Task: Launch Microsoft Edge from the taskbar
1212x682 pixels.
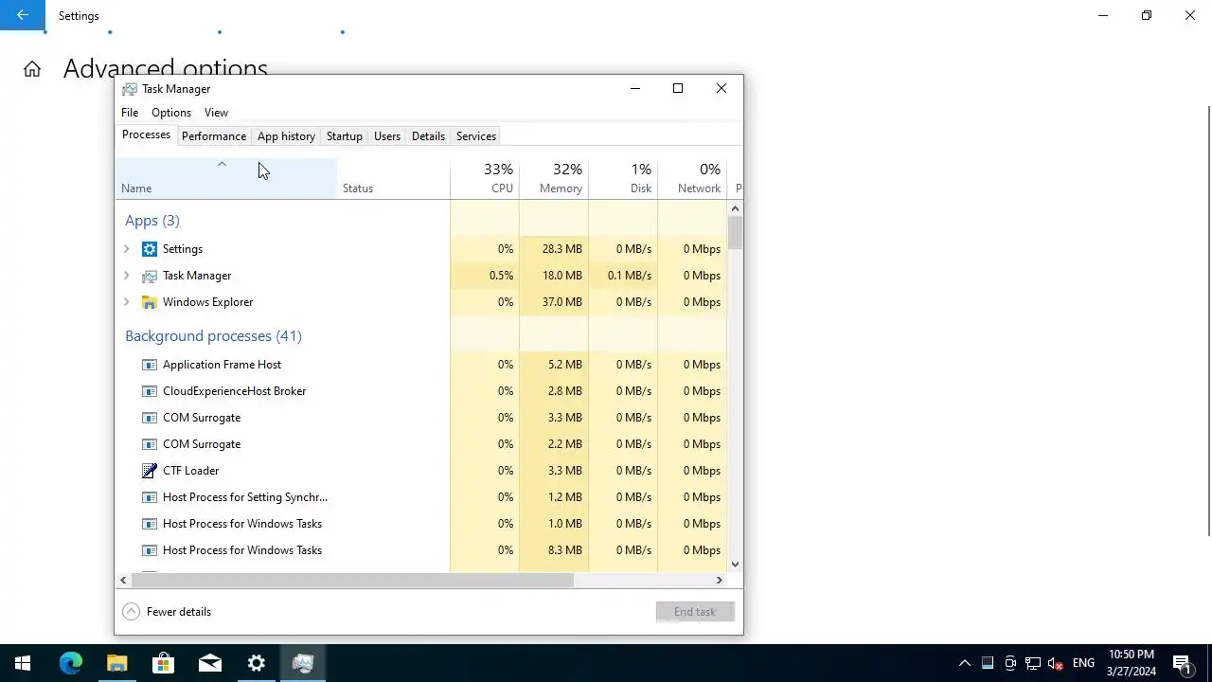Action: pyautogui.click(x=71, y=663)
